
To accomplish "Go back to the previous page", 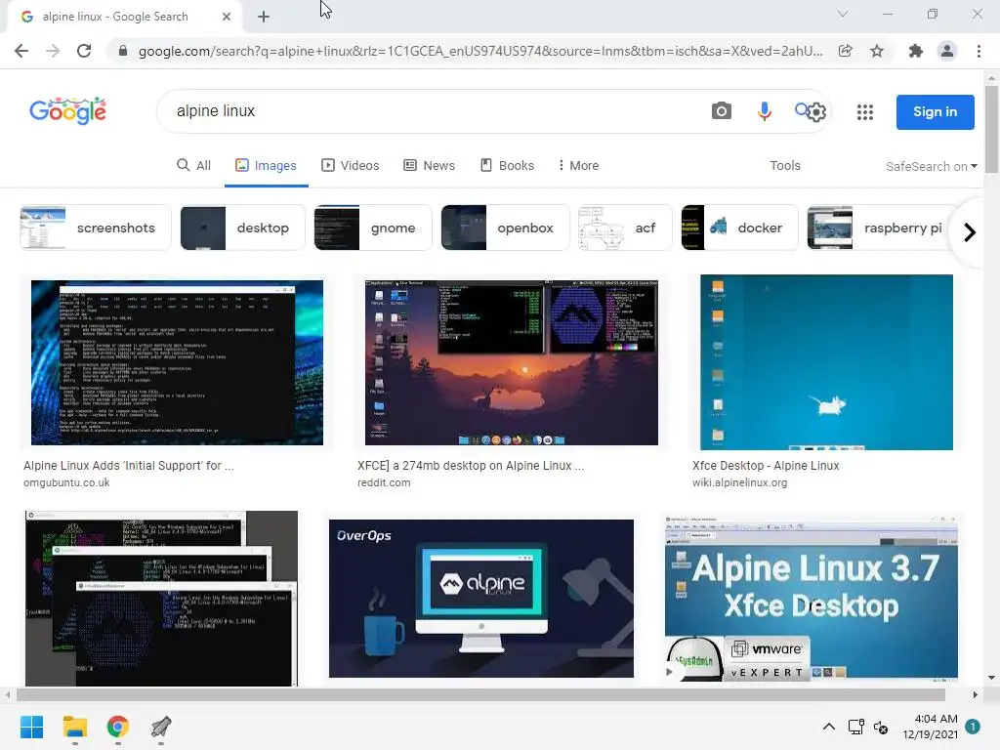I will click(21, 51).
